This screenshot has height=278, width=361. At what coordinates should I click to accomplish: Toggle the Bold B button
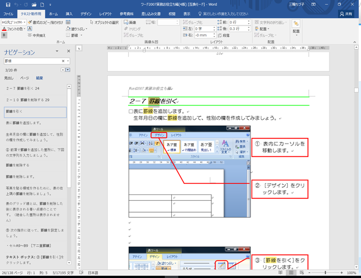[4, 35]
